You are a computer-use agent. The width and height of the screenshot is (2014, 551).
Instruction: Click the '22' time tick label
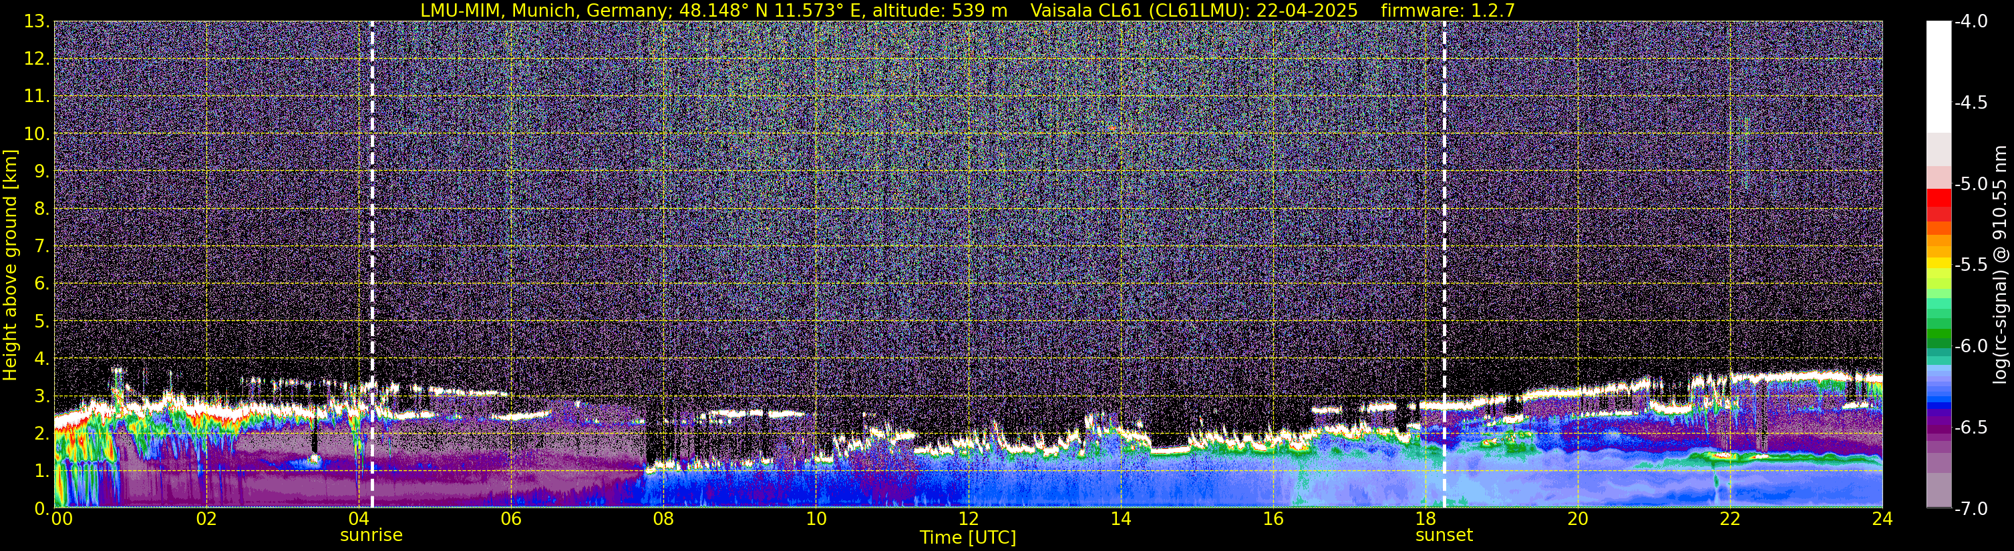1730,519
